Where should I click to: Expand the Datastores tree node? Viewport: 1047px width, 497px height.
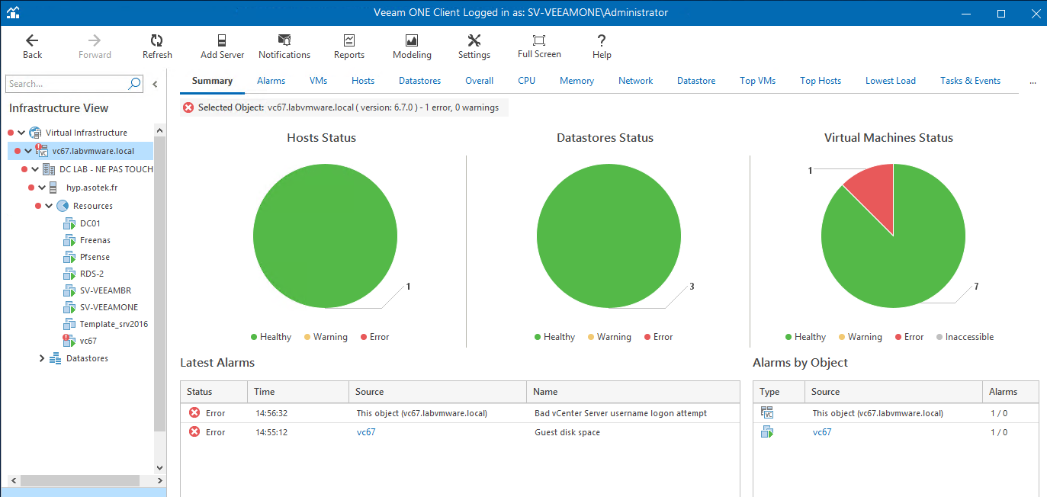pyautogui.click(x=42, y=358)
